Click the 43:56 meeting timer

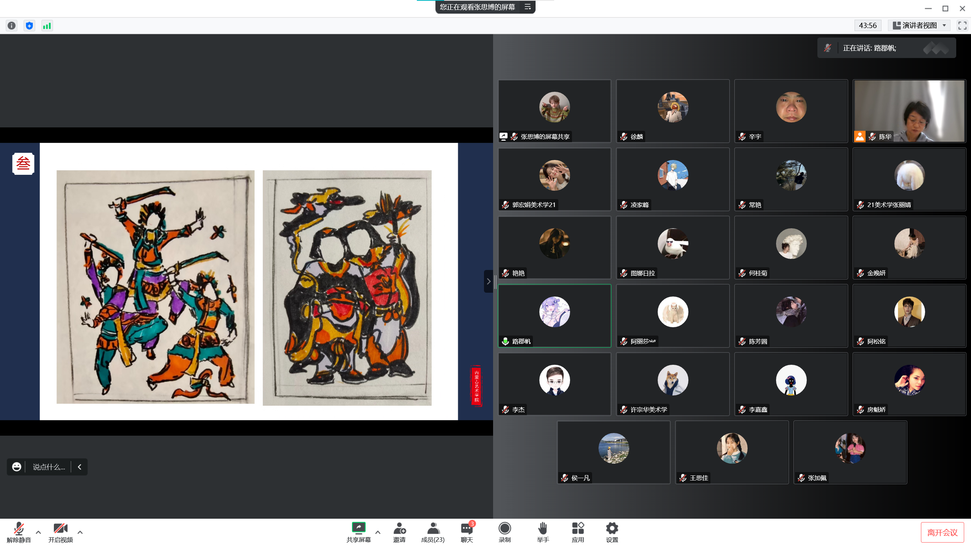[x=867, y=25]
